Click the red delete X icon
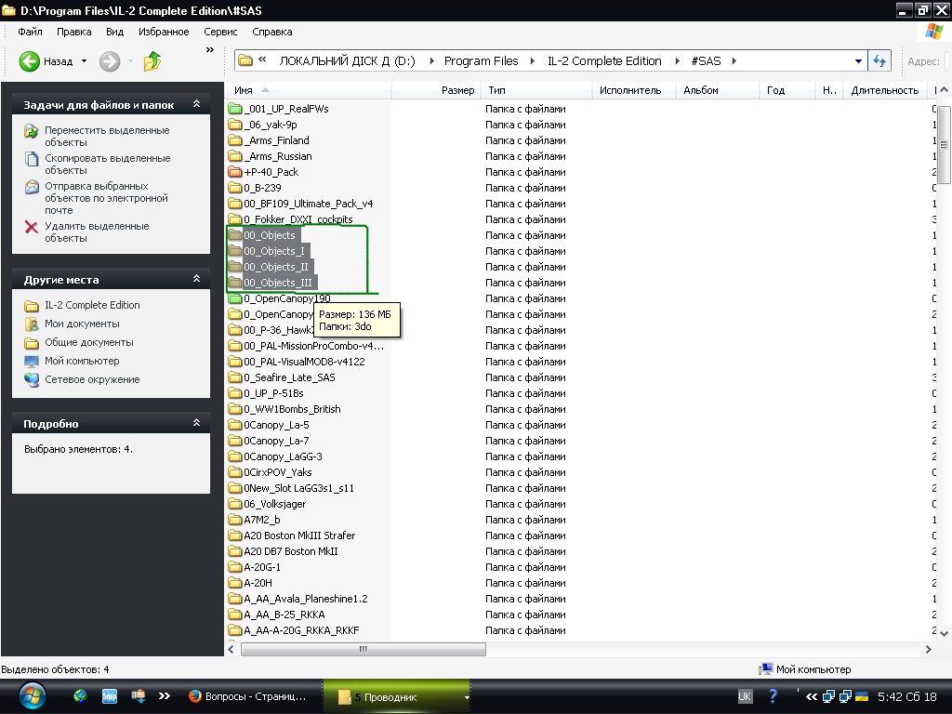This screenshot has width=952, height=714. (31, 227)
